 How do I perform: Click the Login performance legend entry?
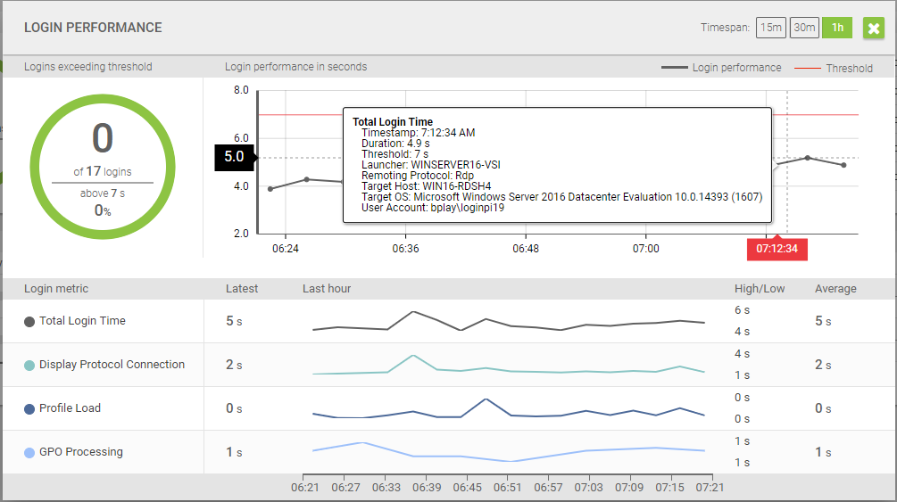tap(721, 68)
